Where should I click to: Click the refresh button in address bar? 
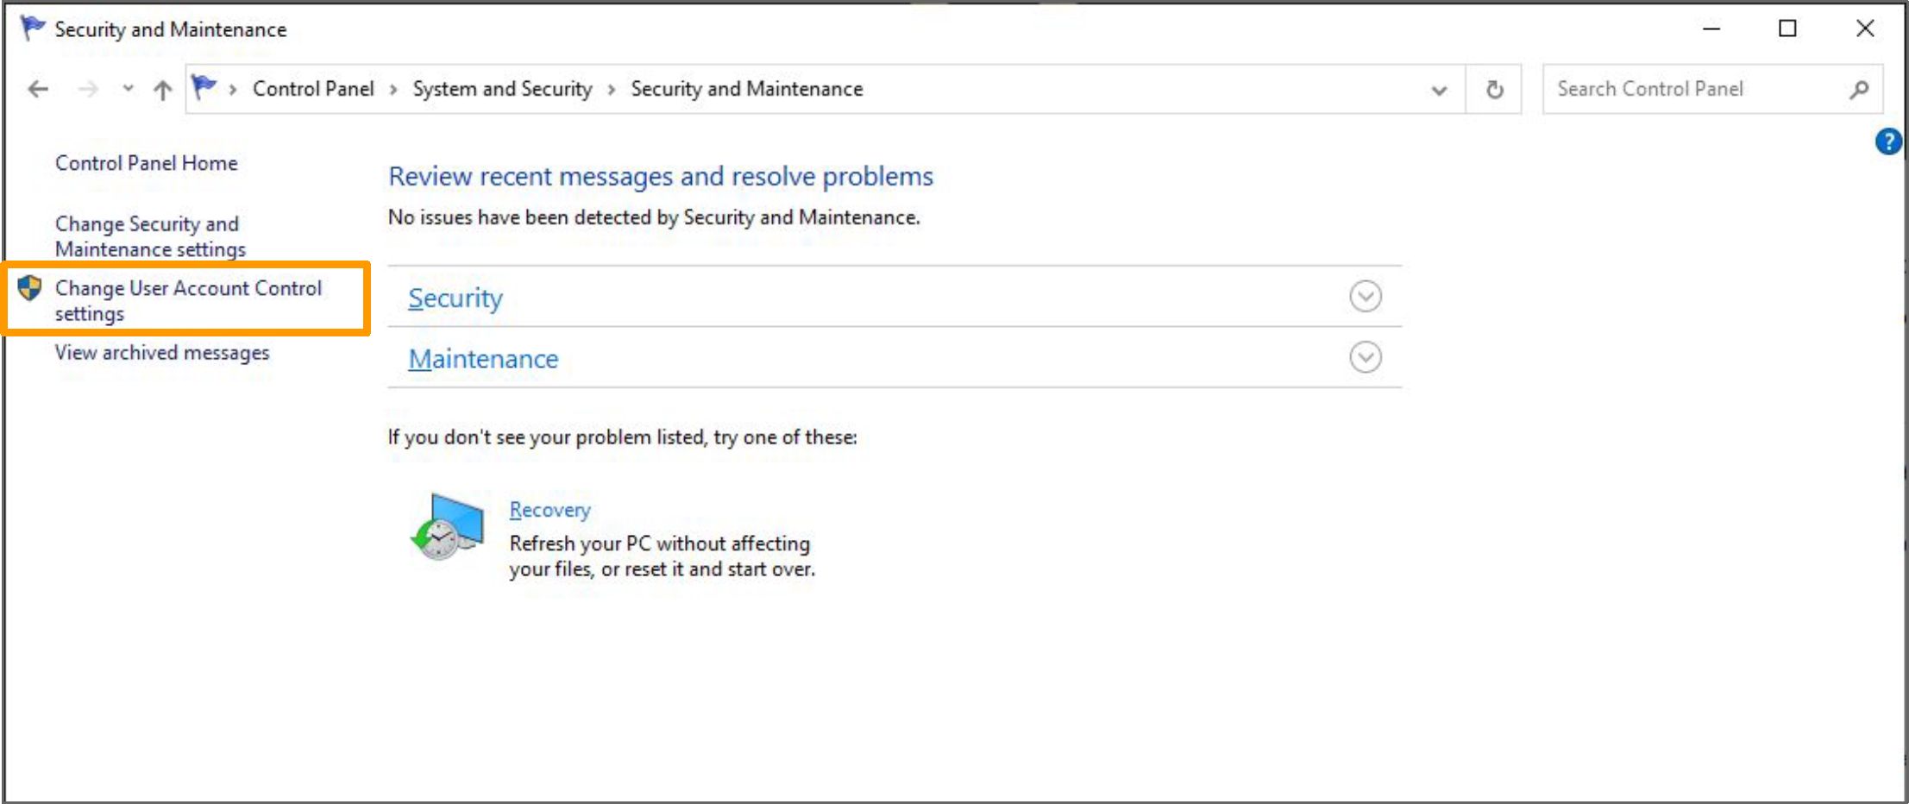(x=1494, y=90)
